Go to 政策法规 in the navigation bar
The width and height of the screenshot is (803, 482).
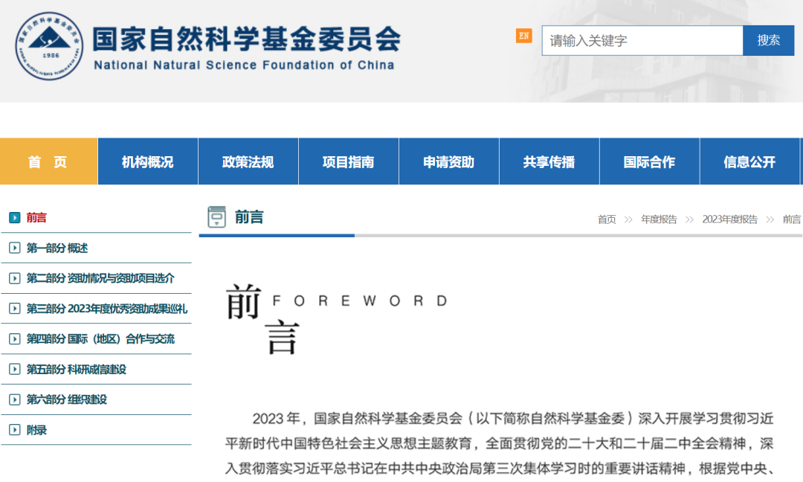pos(248,161)
